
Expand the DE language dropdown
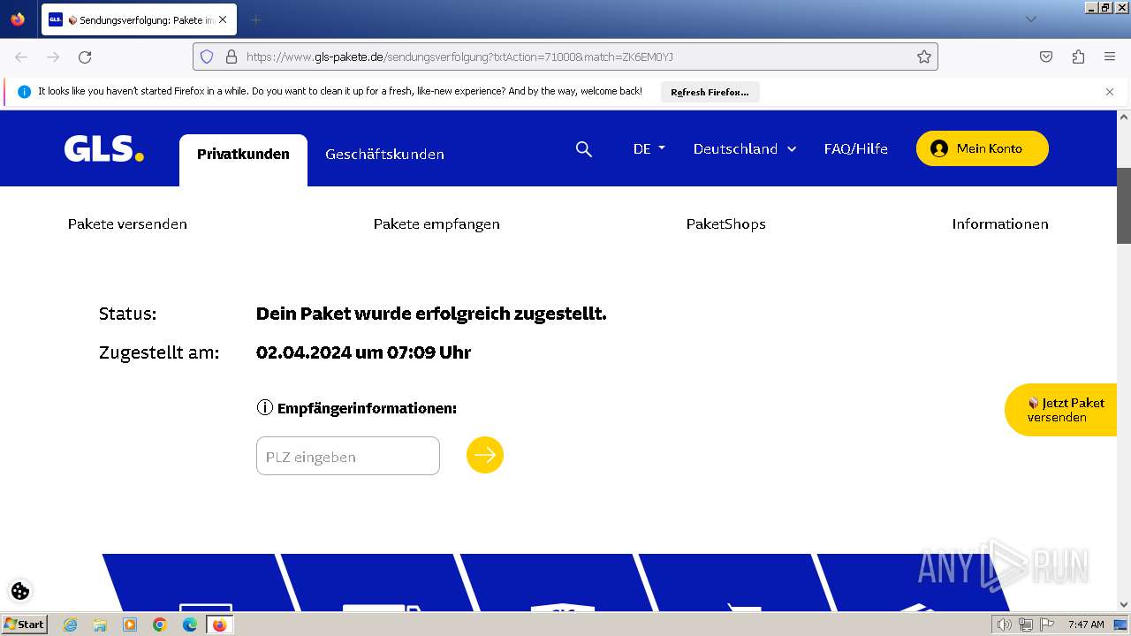coord(649,148)
